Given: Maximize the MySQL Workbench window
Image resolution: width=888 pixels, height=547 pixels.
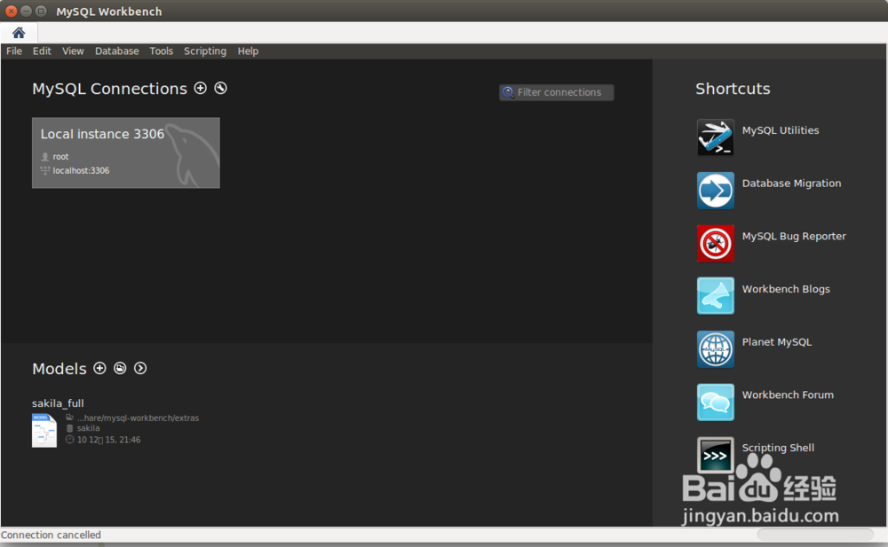Looking at the screenshot, I should [41, 11].
